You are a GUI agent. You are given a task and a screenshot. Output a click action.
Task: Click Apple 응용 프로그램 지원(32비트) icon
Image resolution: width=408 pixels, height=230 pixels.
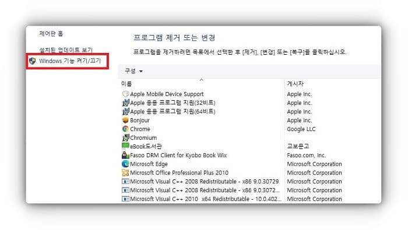point(125,102)
